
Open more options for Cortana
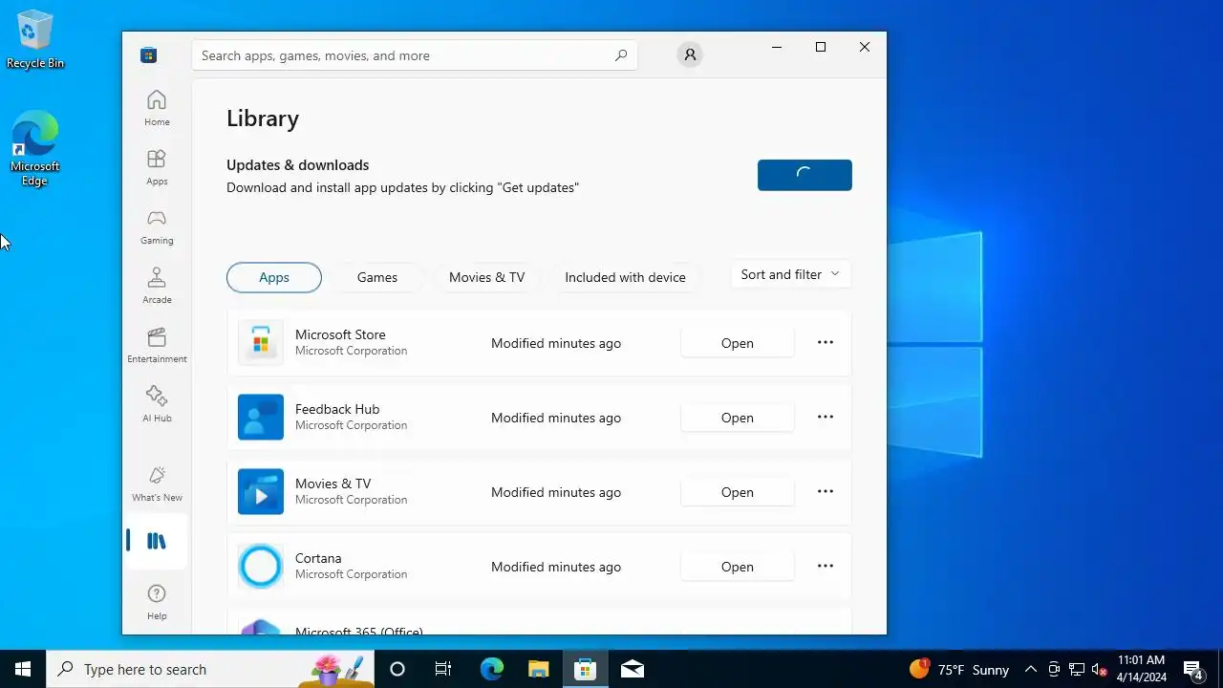tap(826, 566)
